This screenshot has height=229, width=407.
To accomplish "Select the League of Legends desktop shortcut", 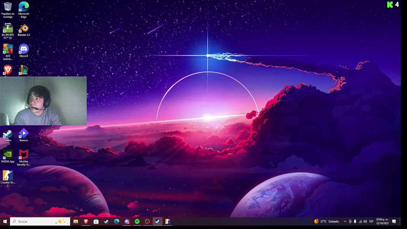I will (x=24, y=70).
